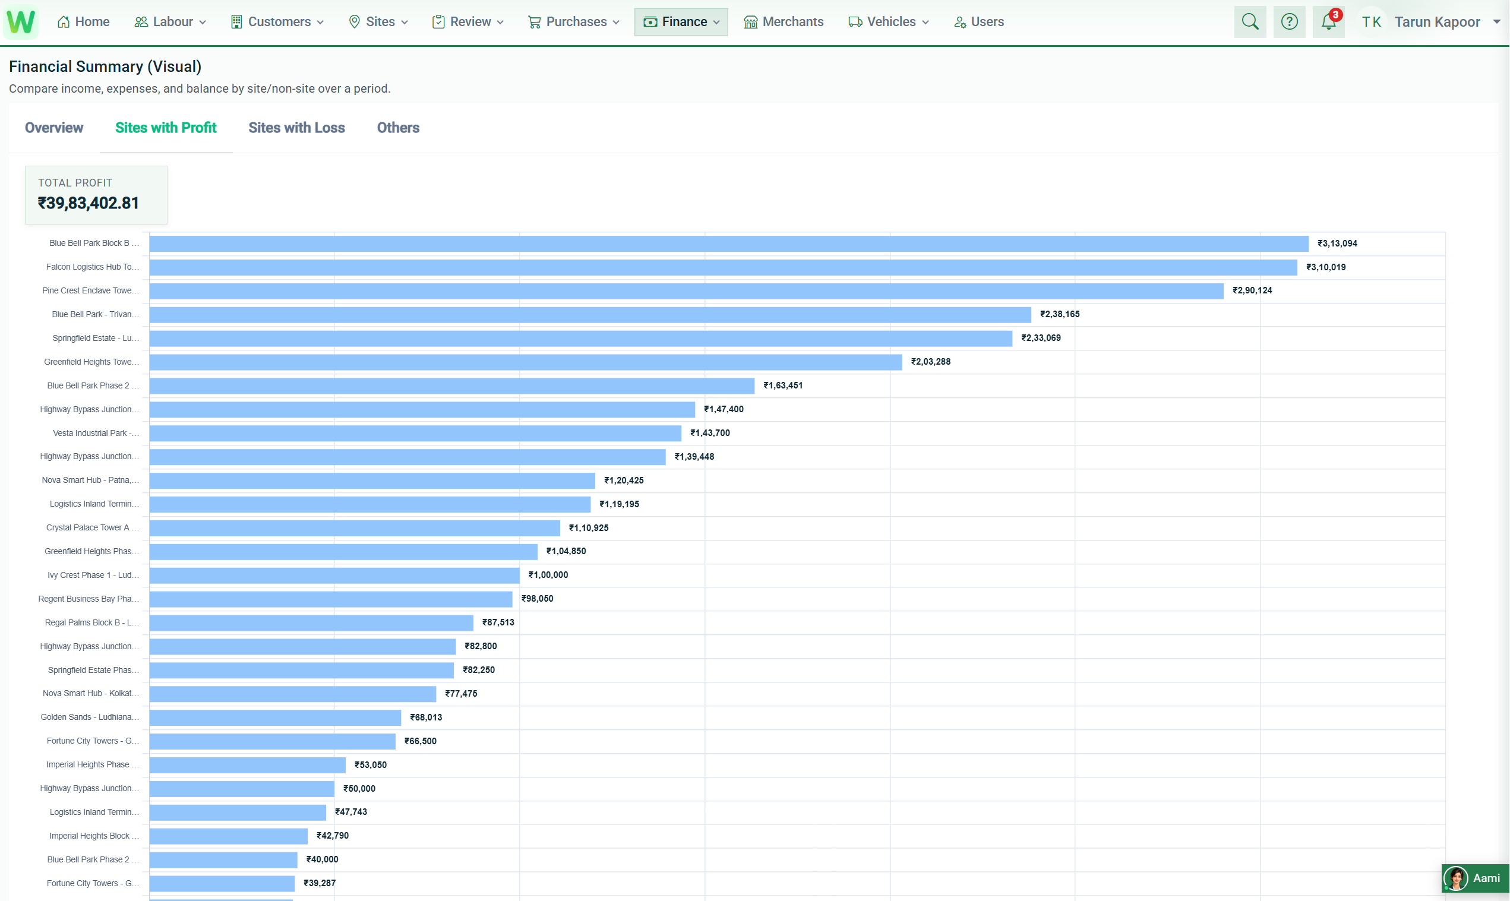This screenshot has height=901, width=1510.
Task: Open the Merchants page
Action: (x=784, y=22)
